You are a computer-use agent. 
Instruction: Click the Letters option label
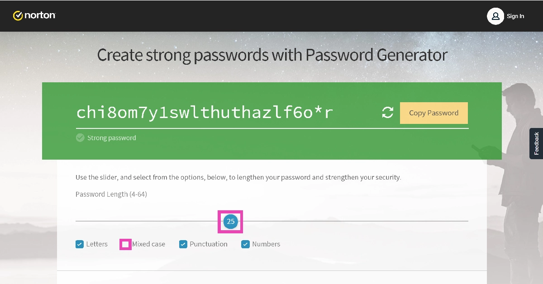point(97,244)
